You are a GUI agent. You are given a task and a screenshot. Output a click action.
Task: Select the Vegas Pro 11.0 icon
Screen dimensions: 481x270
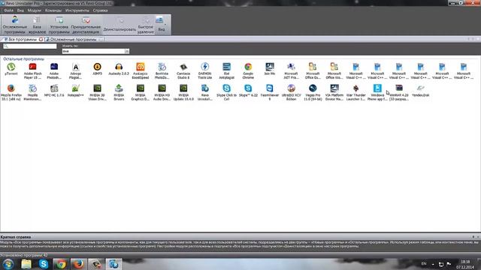coord(313,88)
